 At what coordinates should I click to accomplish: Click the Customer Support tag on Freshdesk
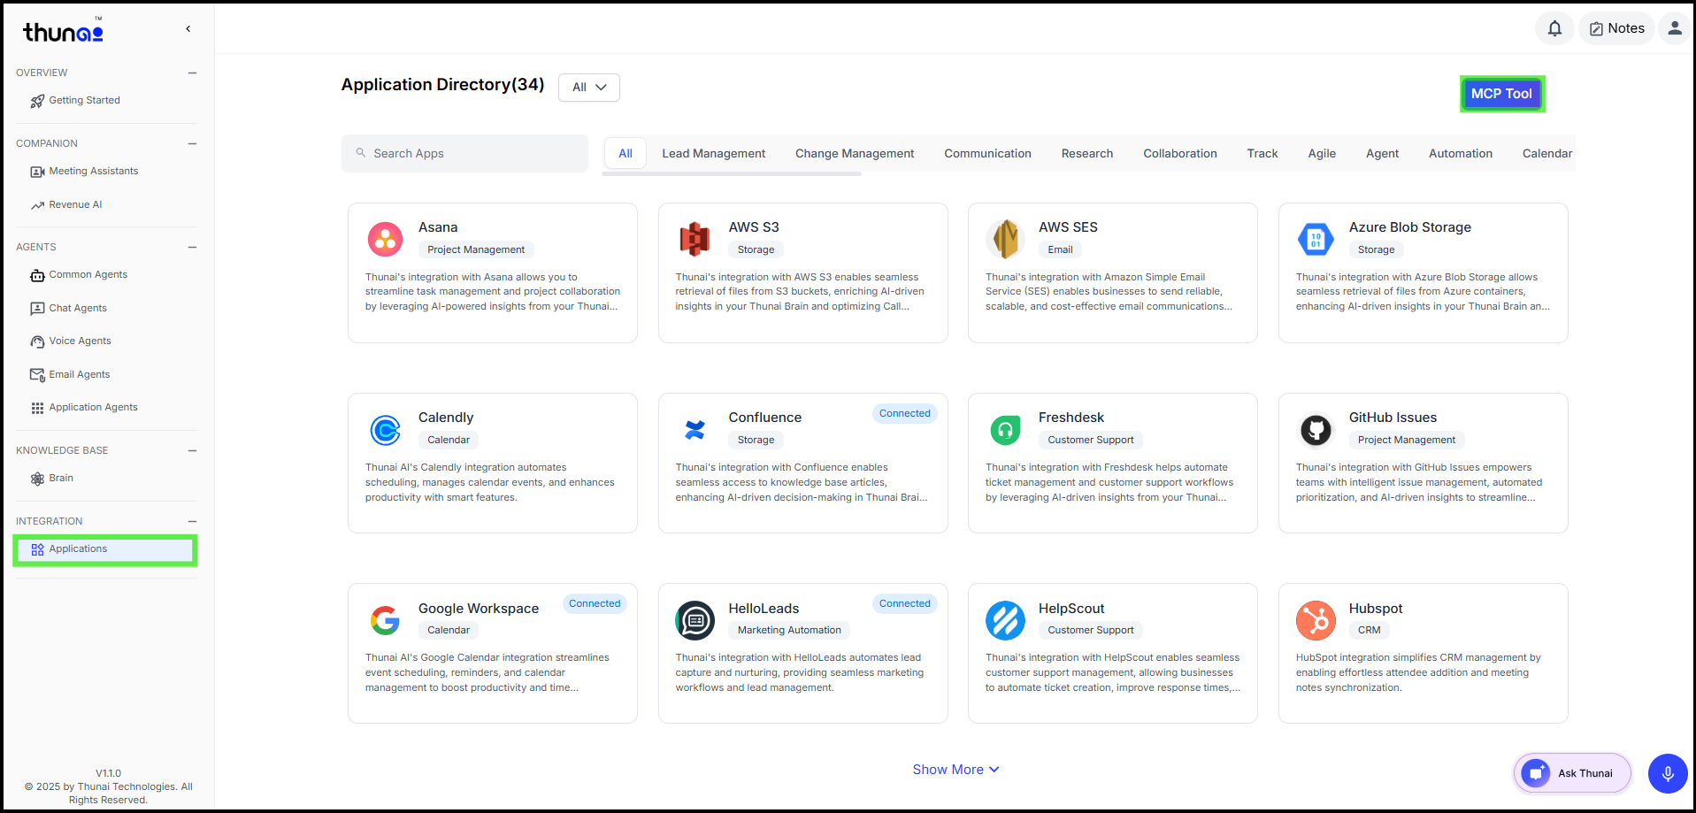coord(1091,441)
